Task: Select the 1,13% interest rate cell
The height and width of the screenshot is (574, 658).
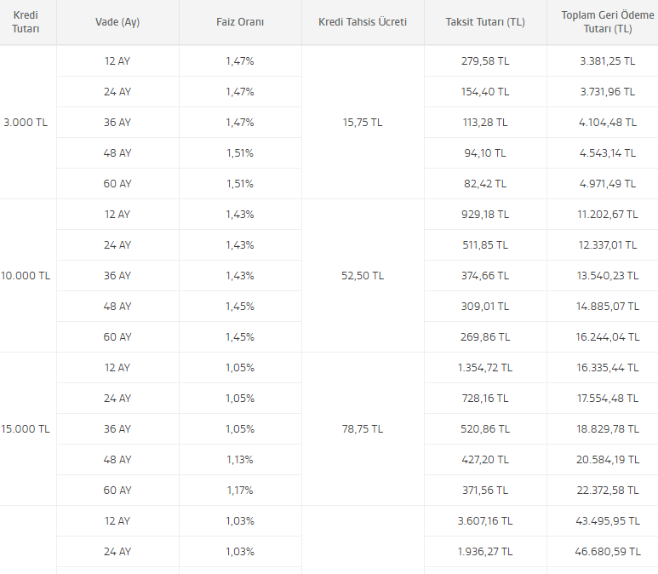Action: [x=240, y=460]
